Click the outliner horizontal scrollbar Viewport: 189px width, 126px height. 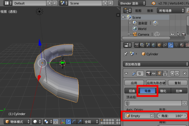[146, 38]
